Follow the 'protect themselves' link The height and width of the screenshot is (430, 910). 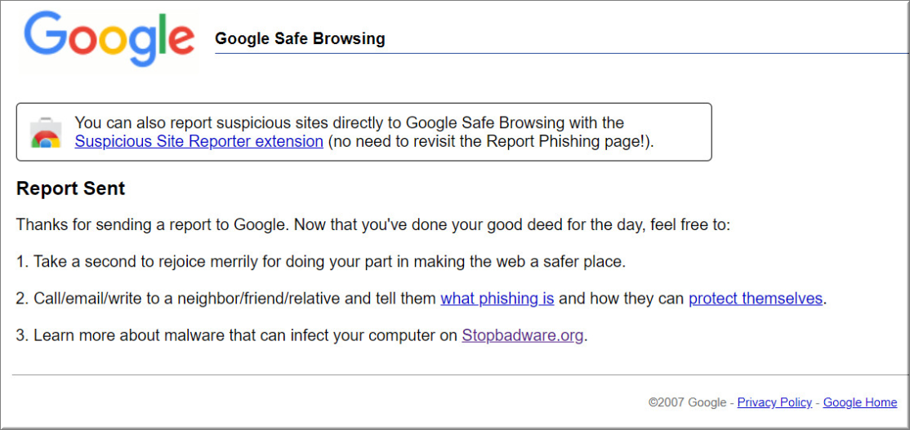756,299
